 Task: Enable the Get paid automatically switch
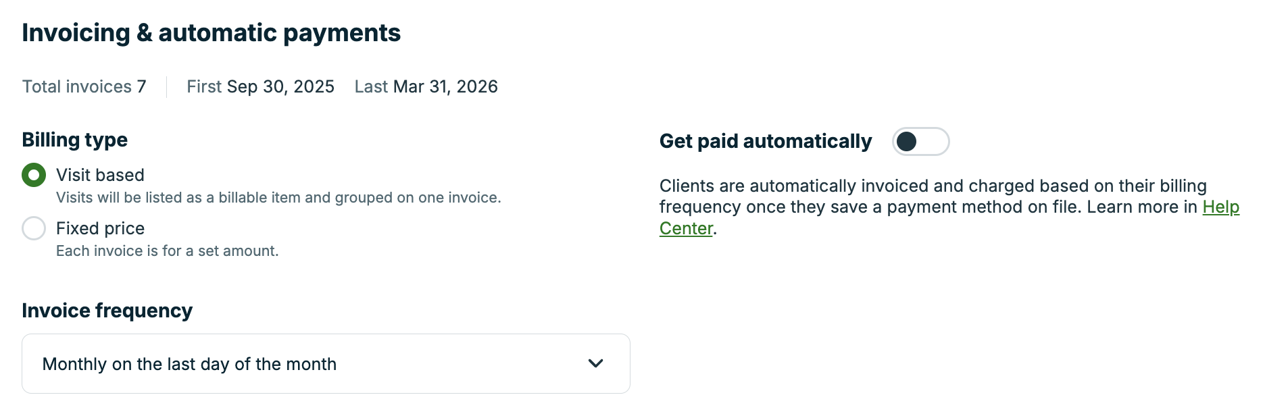(920, 142)
